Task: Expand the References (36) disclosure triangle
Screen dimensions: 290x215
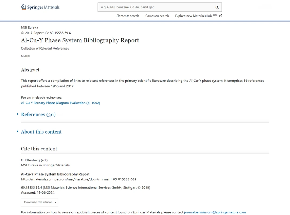Action: point(18,114)
